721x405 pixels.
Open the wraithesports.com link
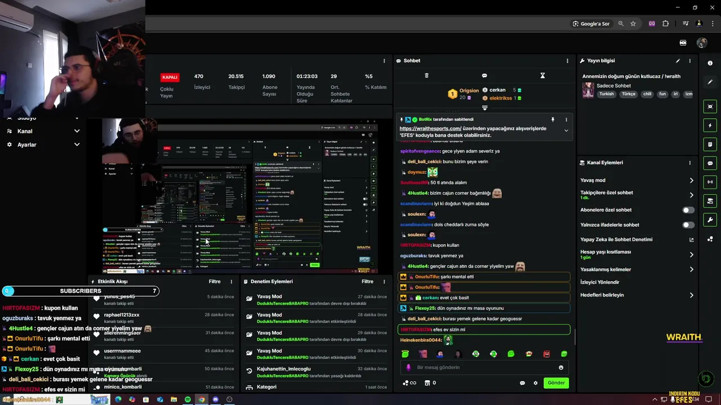click(x=430, y=128)
